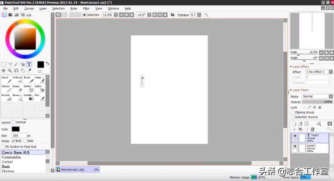Image resolution: width=334 pixels, height=181 pixels.
Task: Open the Filter menu
Action: click(86, 8)
